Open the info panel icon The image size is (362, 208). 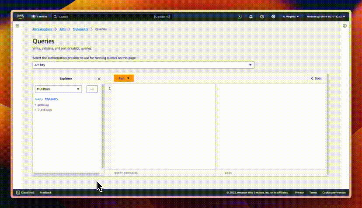click(x=345, y=26)
